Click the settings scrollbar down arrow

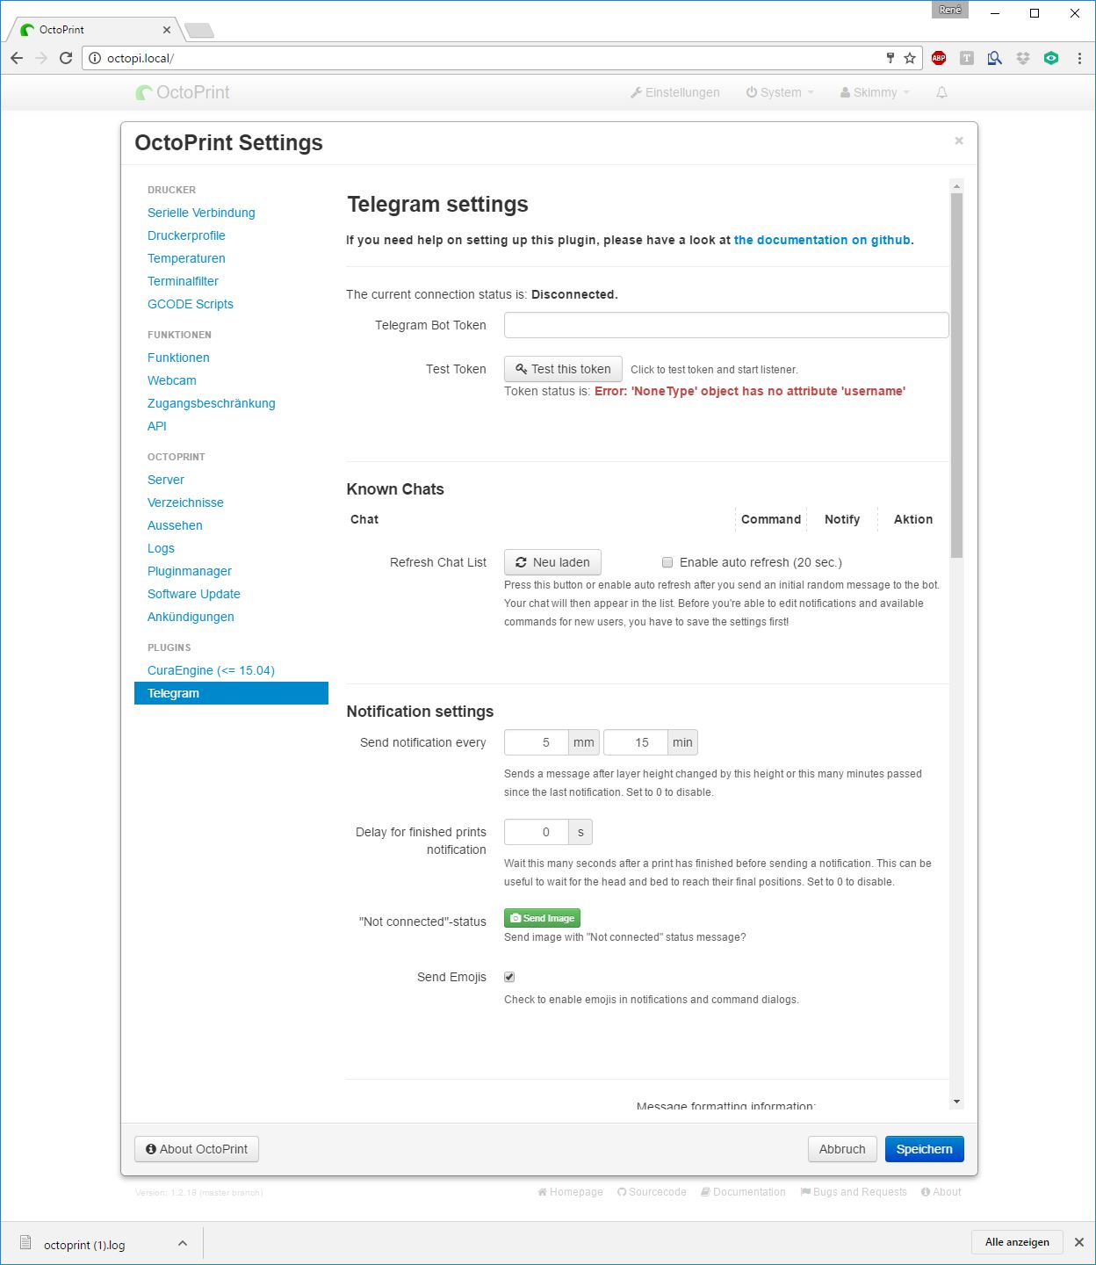pyautogui.click(x=957, y=1102)
